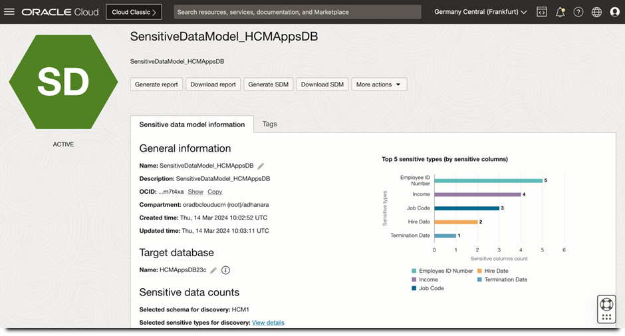Open Cloud Shell developer tools icon
The width and height of the screenshot is (625, 336).
point(542,12)
